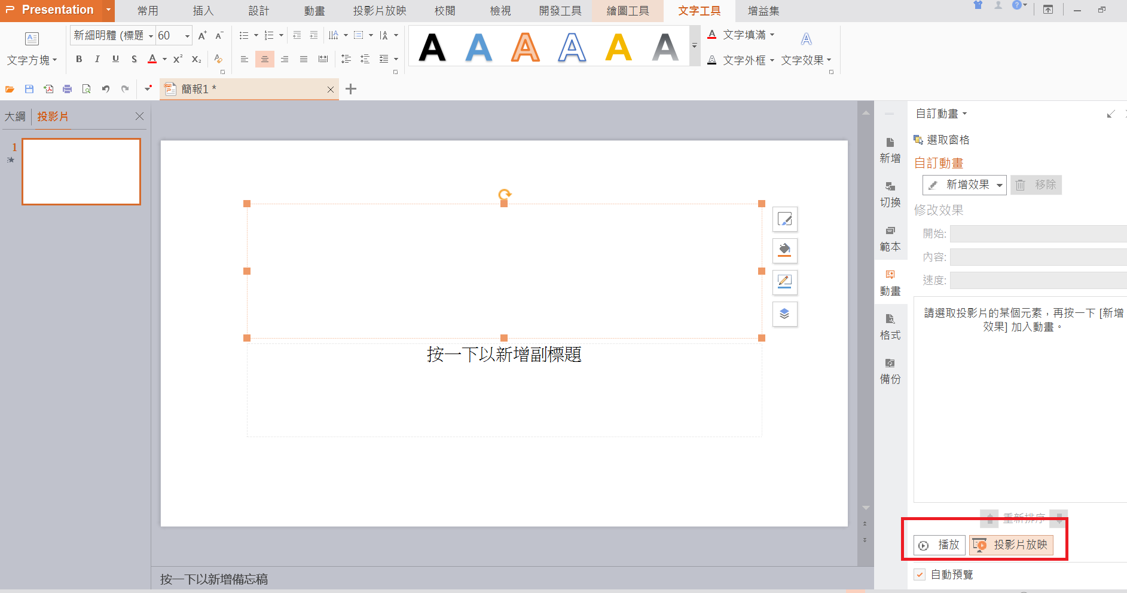Open 範本 templates side panel
Image resolution: width=1127 pixels, height=593 pixels.
[x=890, y=238]
